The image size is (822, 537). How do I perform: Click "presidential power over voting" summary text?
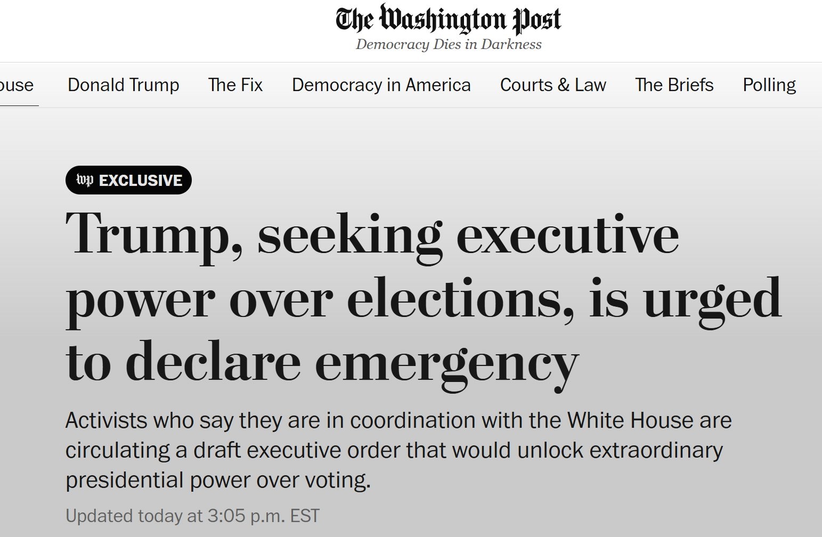point(217,481)
